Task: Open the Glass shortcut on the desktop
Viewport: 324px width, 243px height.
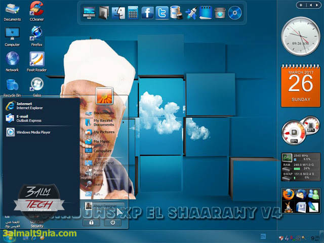Action: [37, 87]
